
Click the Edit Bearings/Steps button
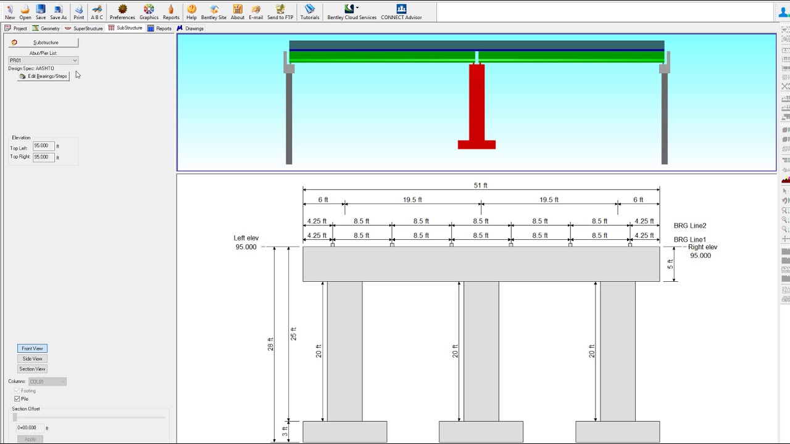(x=43, y=76)
